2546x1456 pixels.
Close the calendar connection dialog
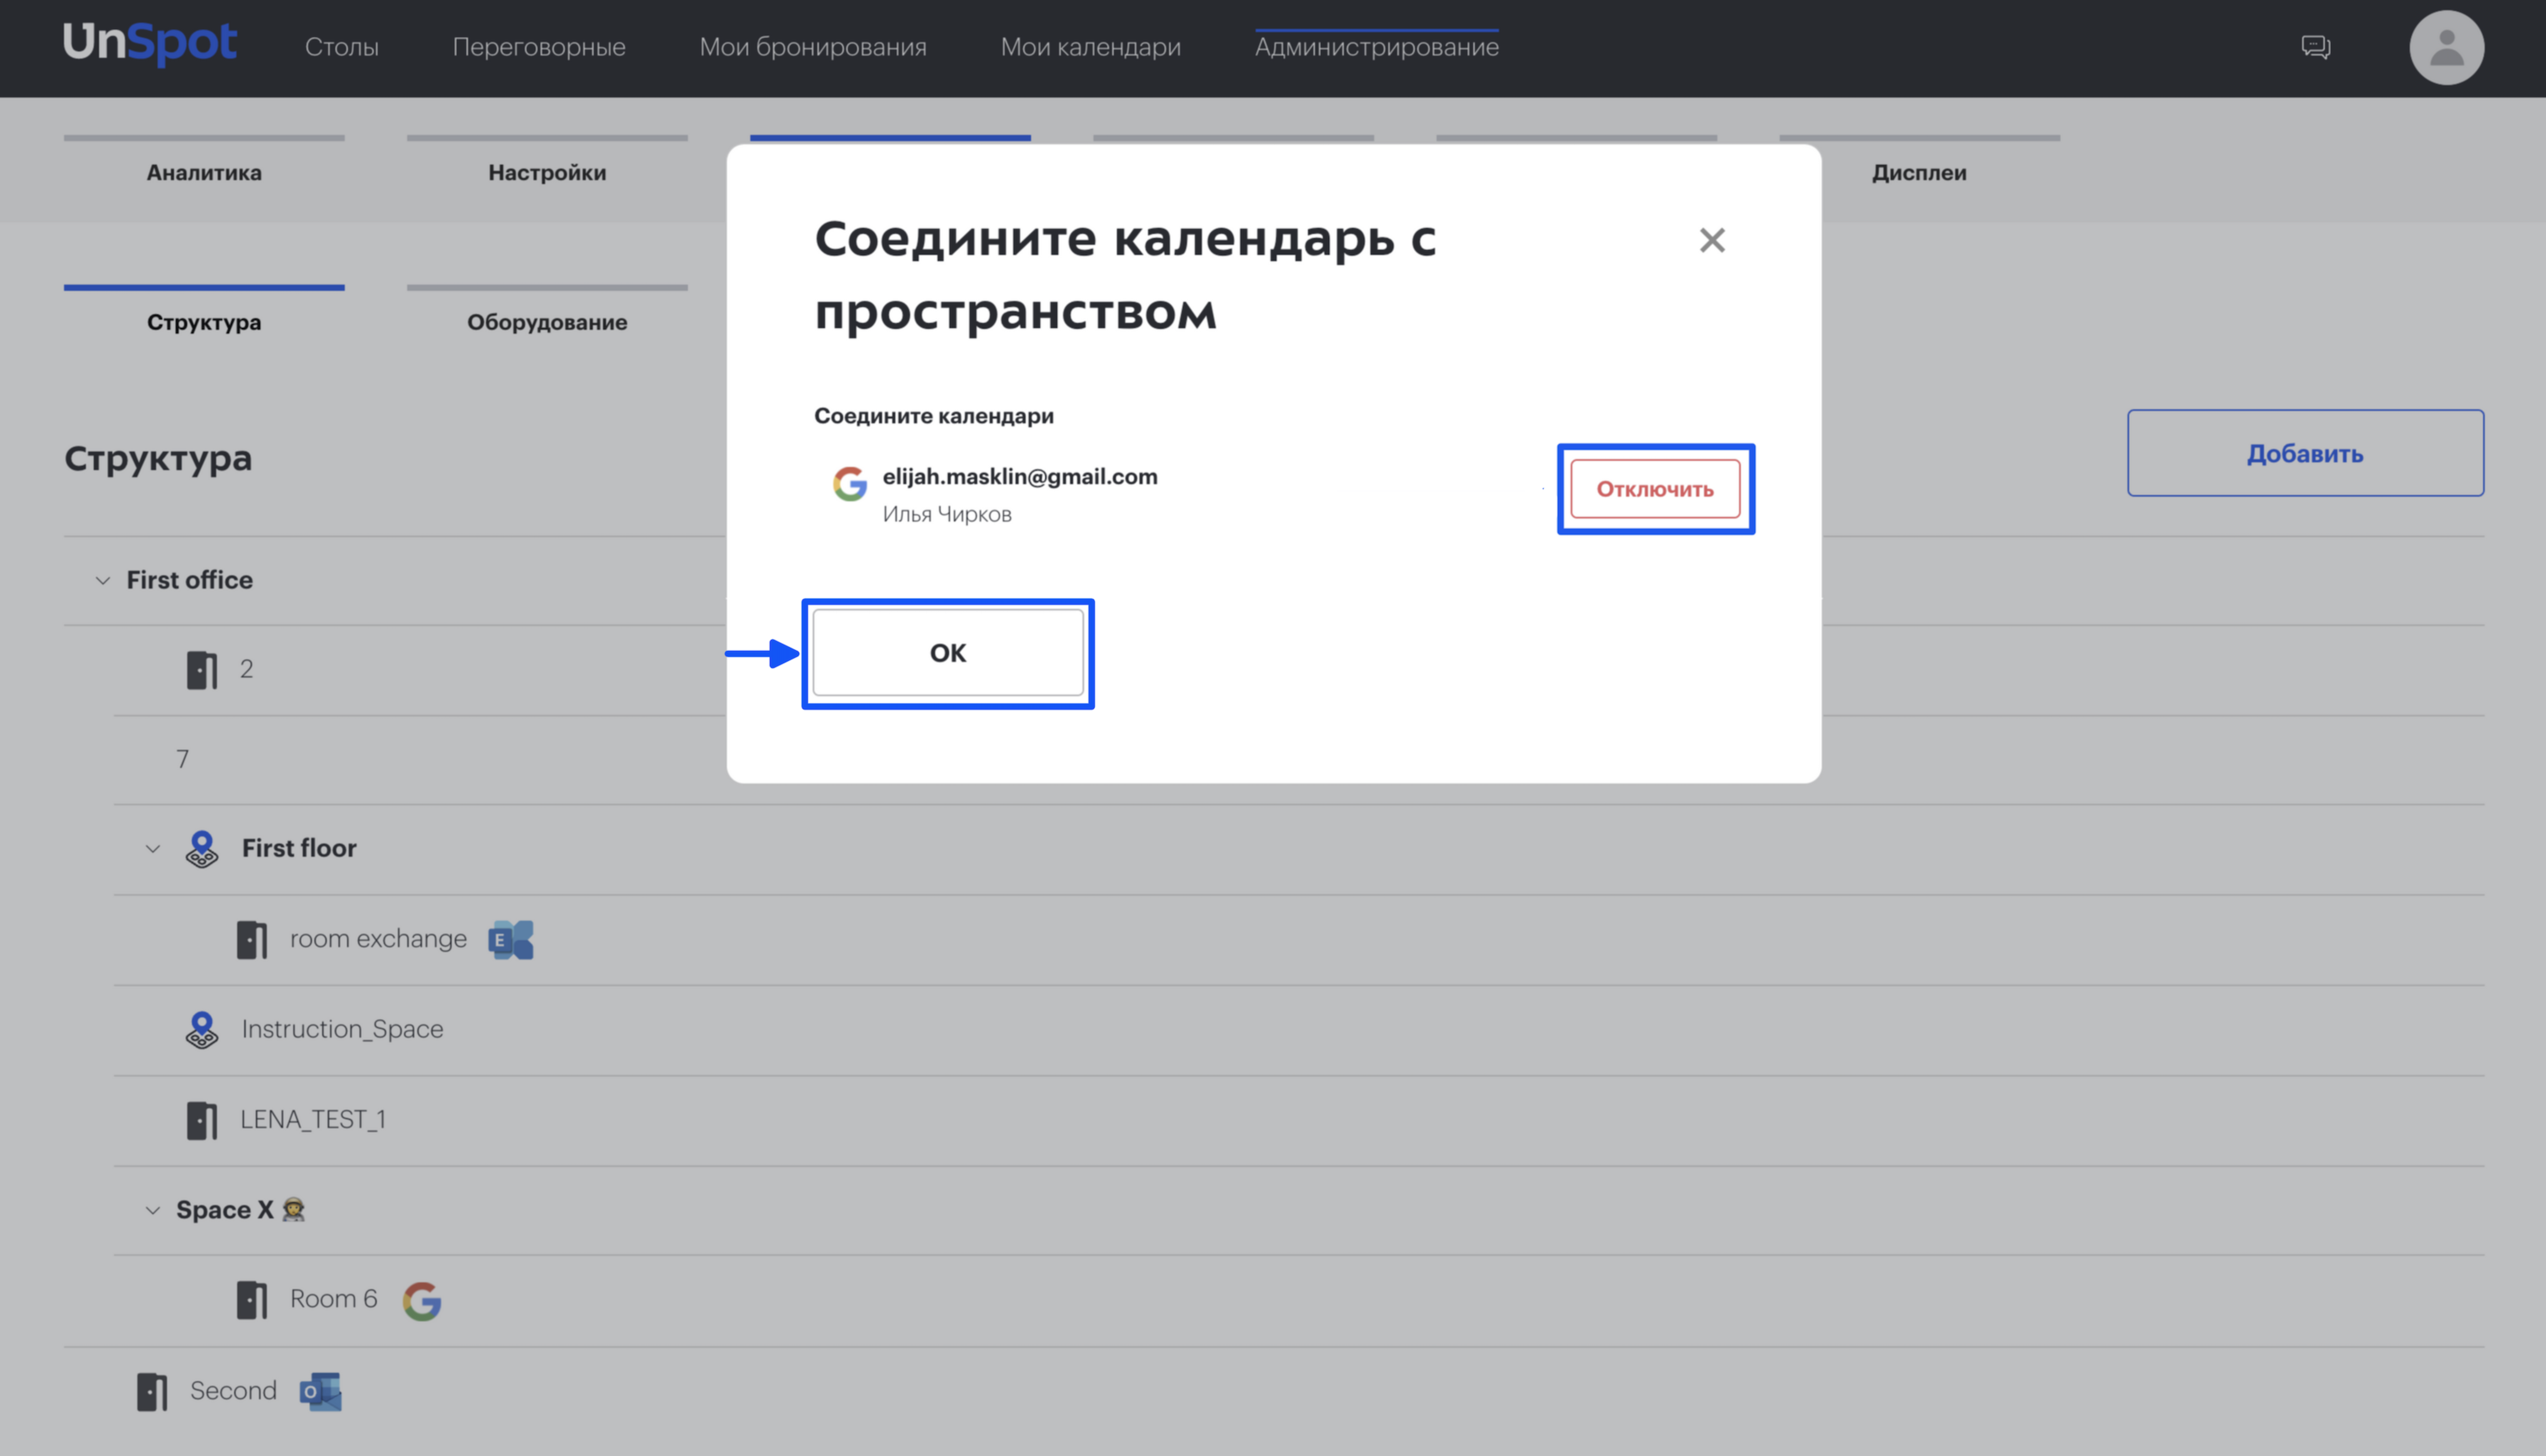[1712, 240]
